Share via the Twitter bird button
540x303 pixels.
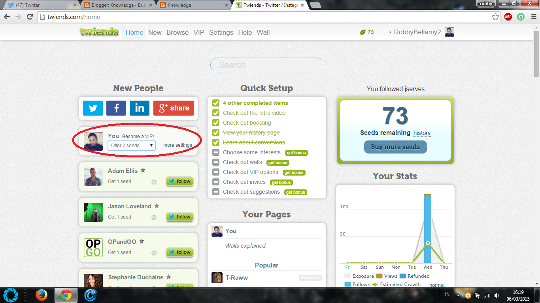93,108
